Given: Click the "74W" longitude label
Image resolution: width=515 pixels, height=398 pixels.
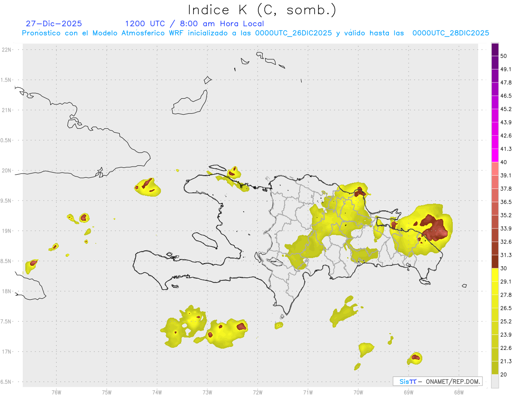Looking at the screenshot, I should click(157, 392).
